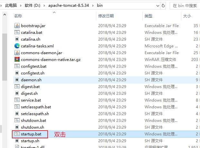This screenshot has width=200, height=148.
Task: Click the setclasspath.bat file icon
Action: (17, 107)
